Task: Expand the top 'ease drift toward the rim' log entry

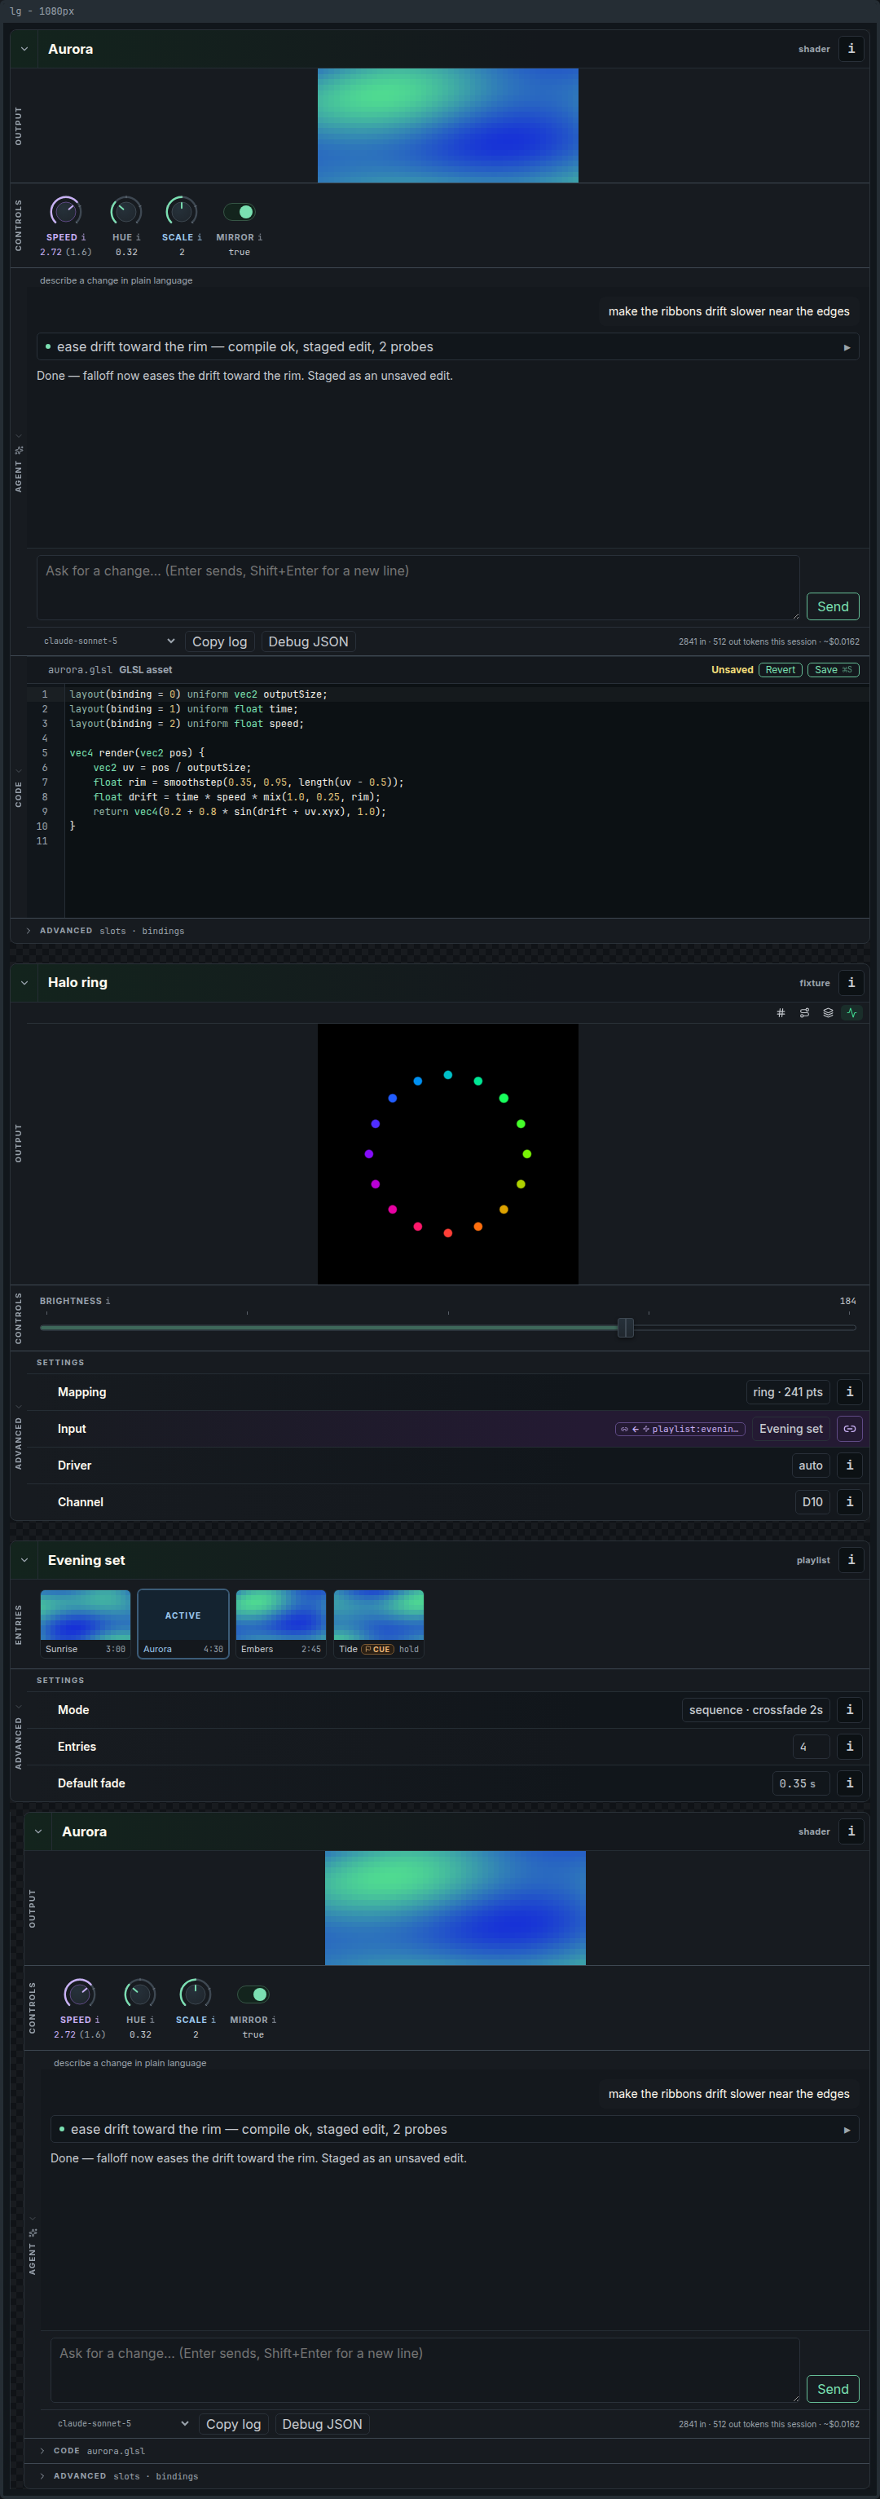Action: (447, 347)
